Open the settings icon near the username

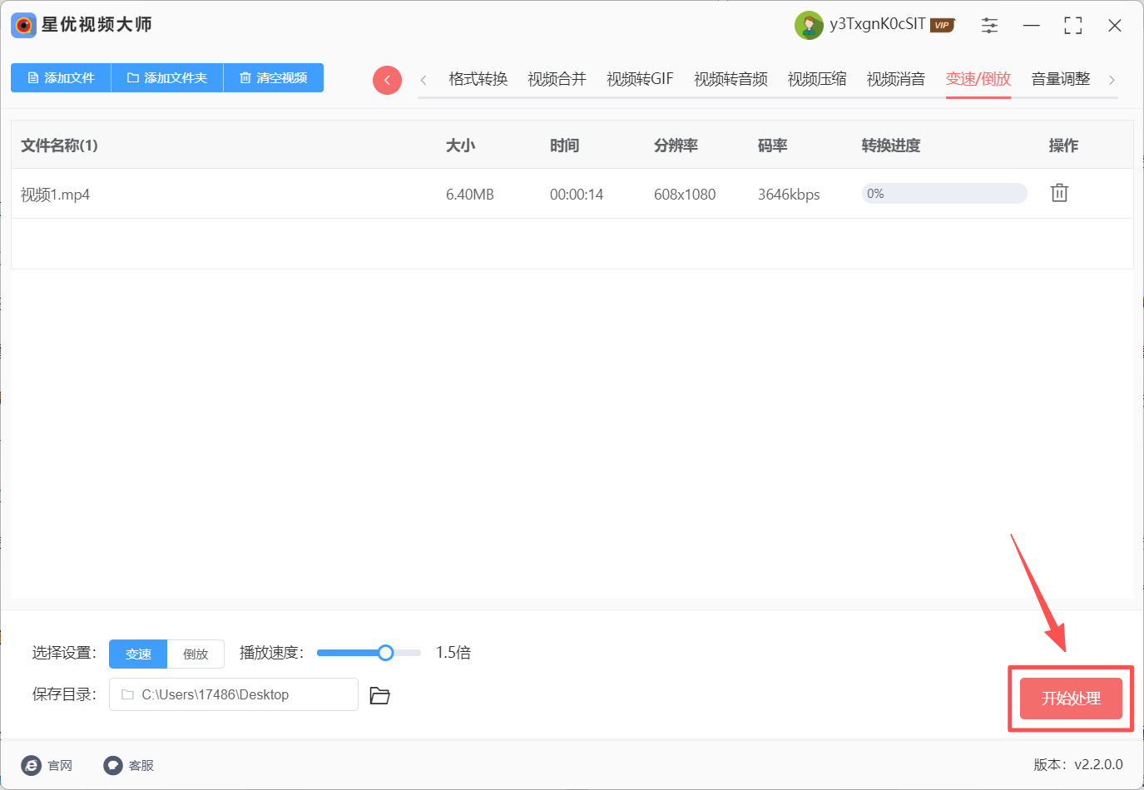point(989,25)
